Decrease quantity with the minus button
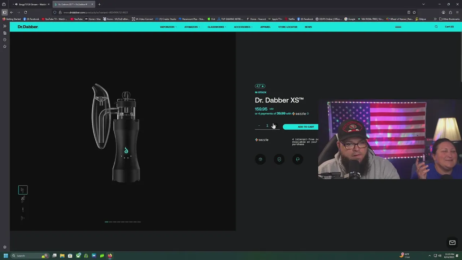The image size is (462, 260). tap(259, 126)
